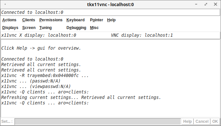Minimize the tkx11vnc window

[196, 5]
